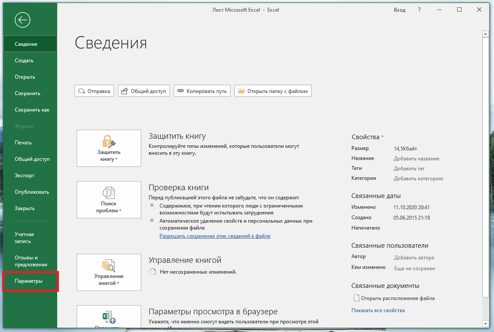The width and height of the screenshot is (494, 332).
Task: Click the Параметры просмотра в браузере heading
Action: (213, 312)
